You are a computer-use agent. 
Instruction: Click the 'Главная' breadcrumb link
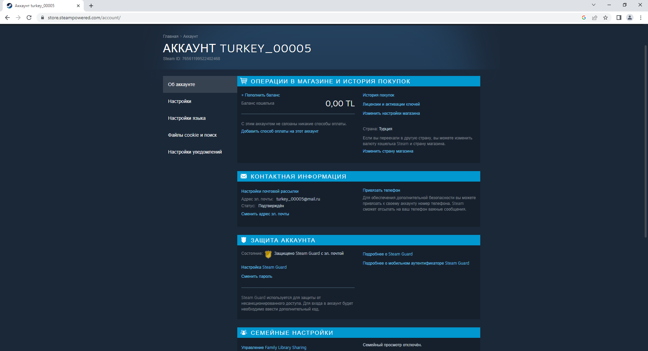coord(171,36)
